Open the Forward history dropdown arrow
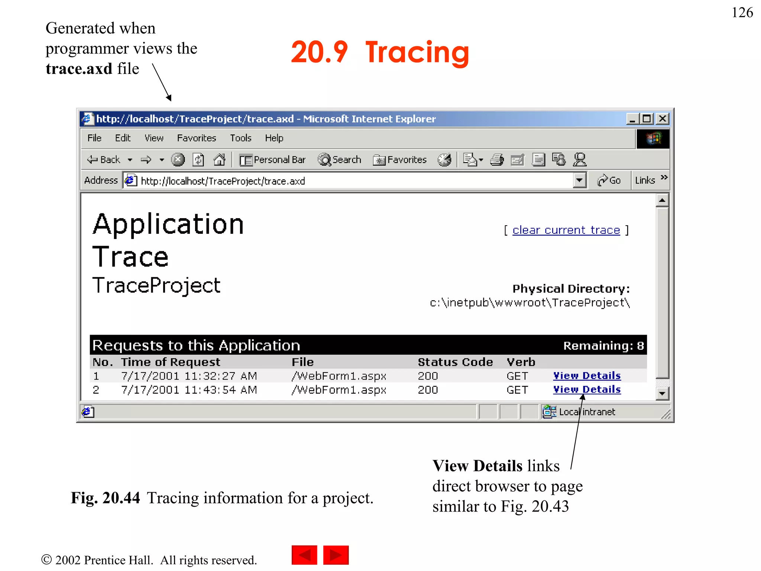761x571 pixels. [162, 160]
